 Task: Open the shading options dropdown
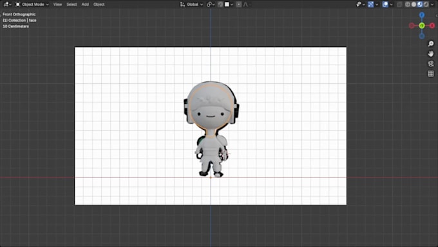[x=432, y=5]
